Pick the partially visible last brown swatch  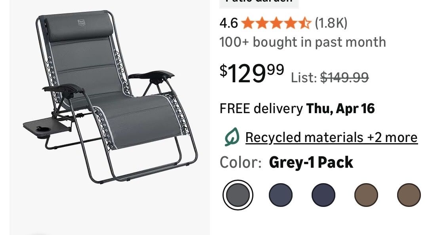[409, 195]
